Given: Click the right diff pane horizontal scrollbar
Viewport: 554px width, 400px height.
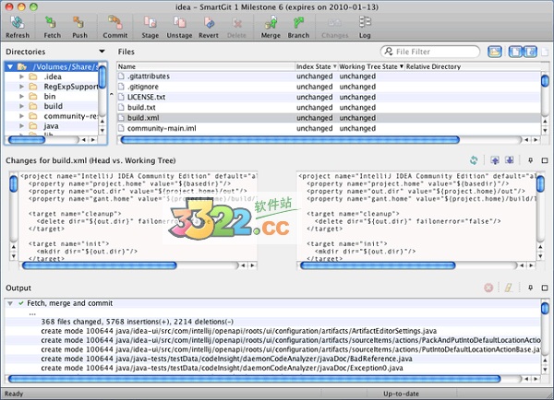Looking at the screenshot, I should click(378, 265).
